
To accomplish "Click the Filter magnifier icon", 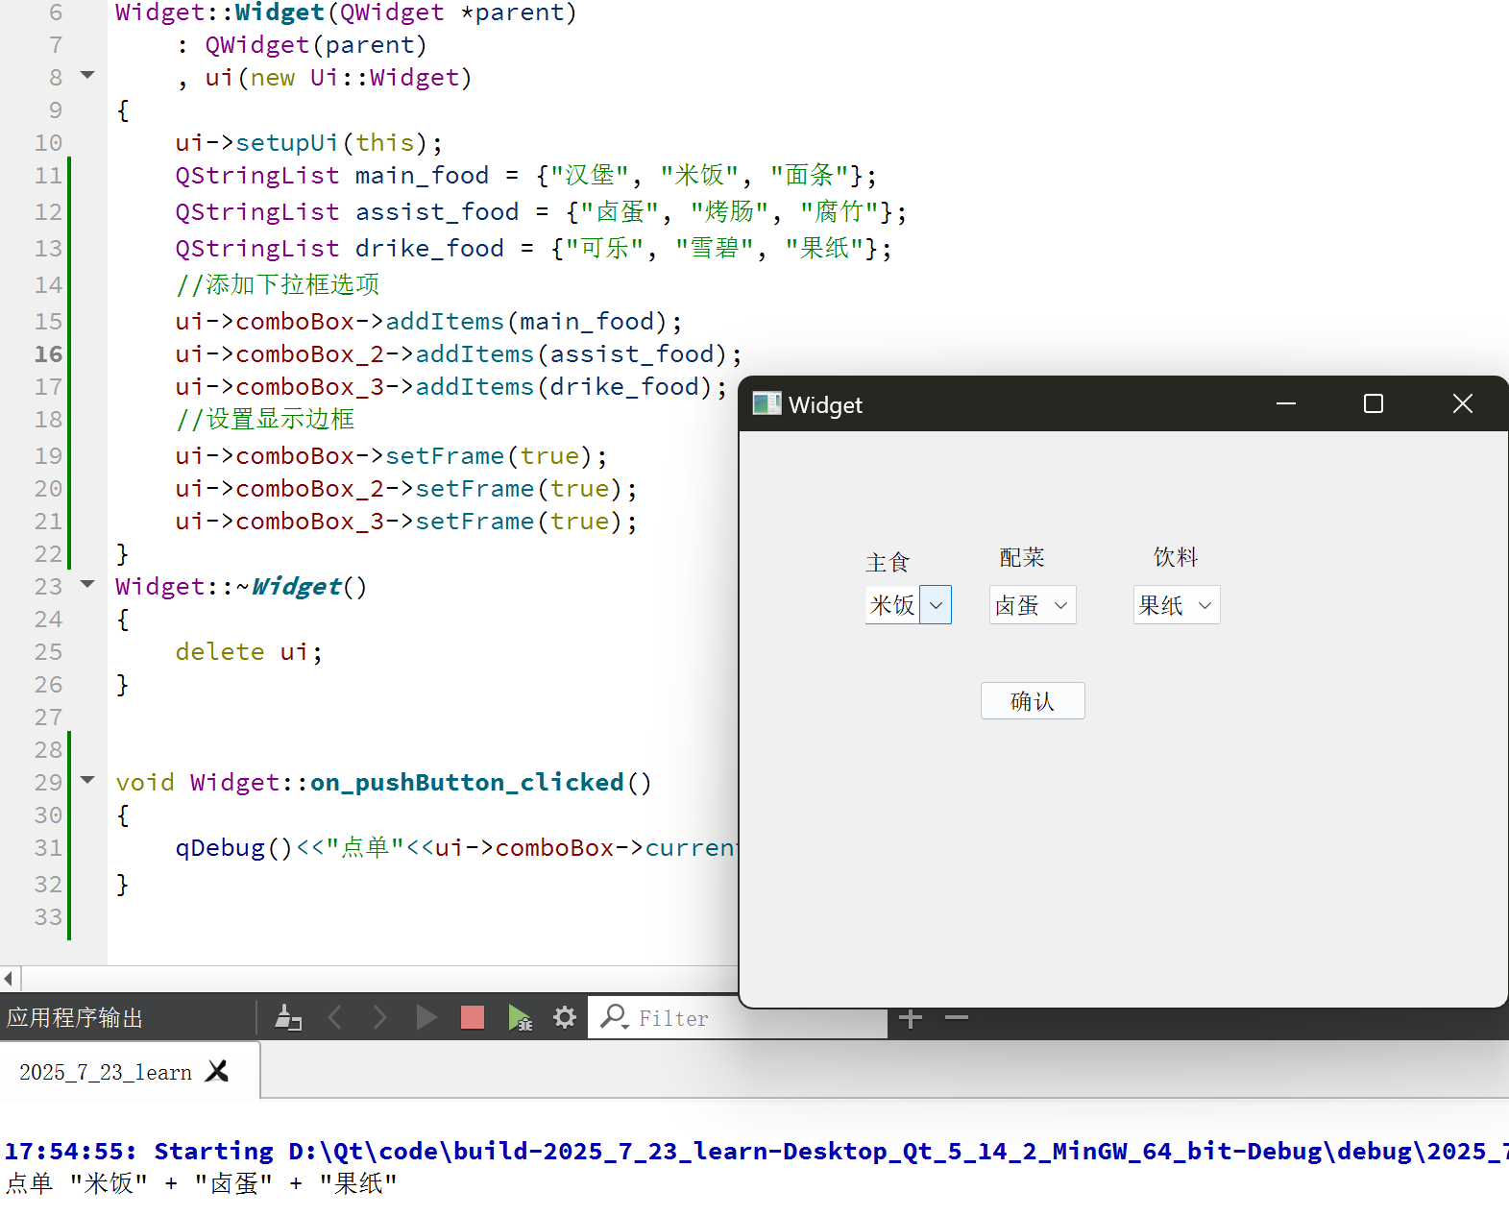I will tap(614, 1016).
